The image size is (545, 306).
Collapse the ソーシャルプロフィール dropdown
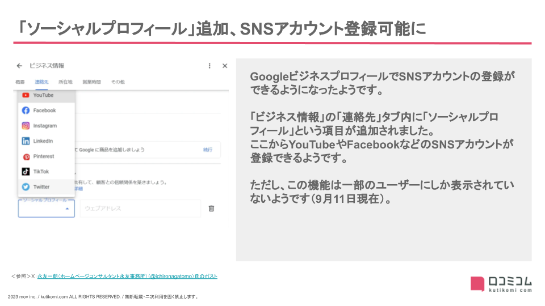(46, 209)
